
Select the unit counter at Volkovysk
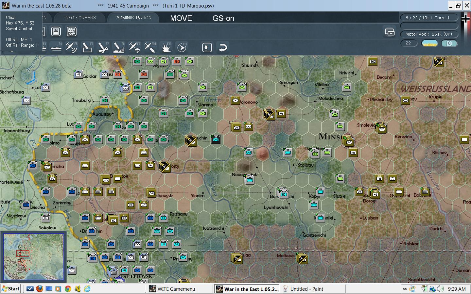pyautogui.click(x=151, y=193)
